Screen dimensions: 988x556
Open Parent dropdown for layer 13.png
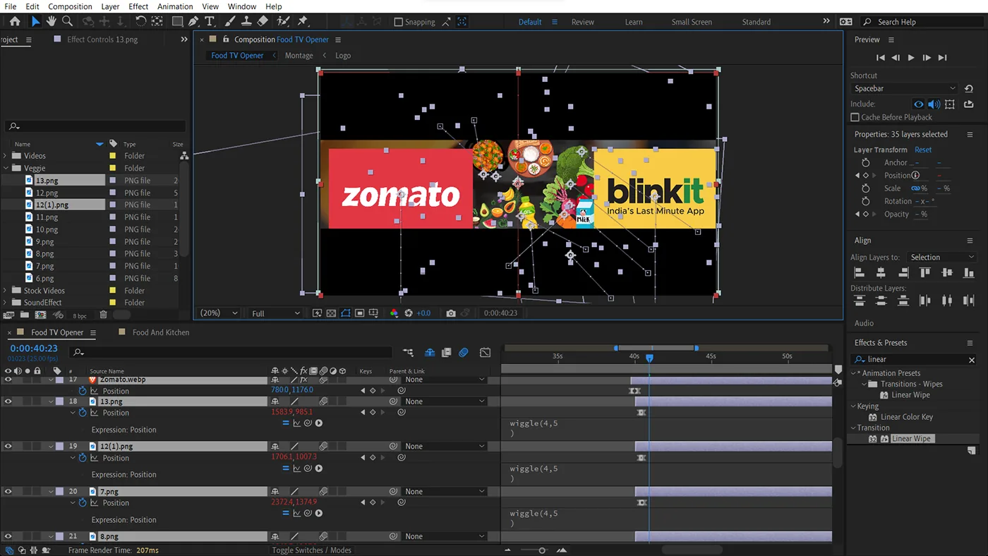(x=445, y=401)
